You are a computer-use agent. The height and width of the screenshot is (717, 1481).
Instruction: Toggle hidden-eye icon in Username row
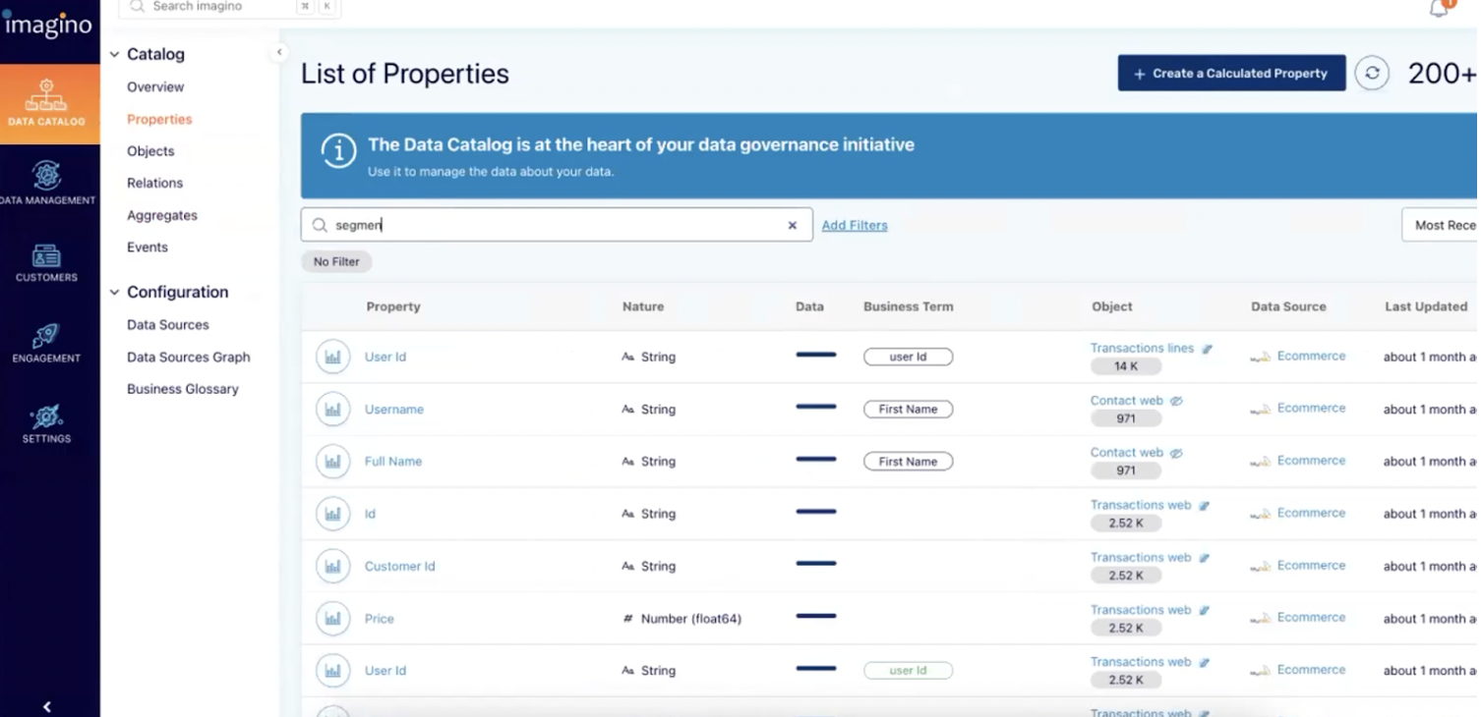[x=1176, y=401]
